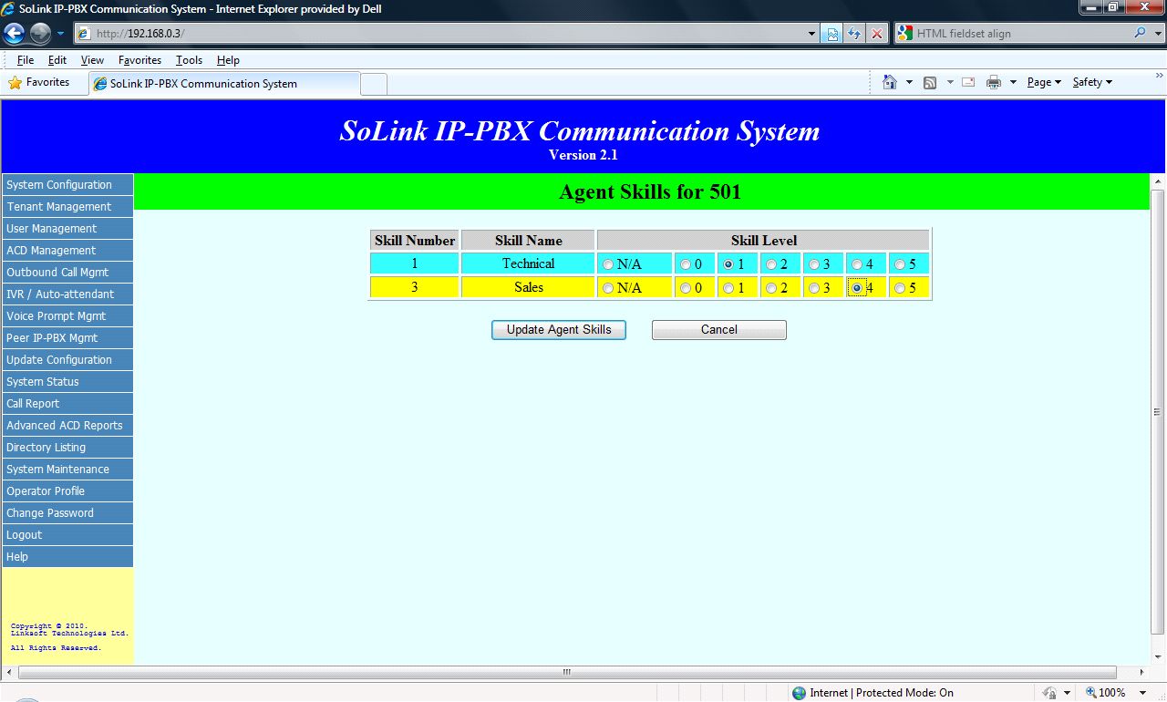Open Voice Prompt Mgmt in sidebar
Image resolution: width=1167 pixels, height=702 pixels.
pyautogui.click(x=67, y=316)
